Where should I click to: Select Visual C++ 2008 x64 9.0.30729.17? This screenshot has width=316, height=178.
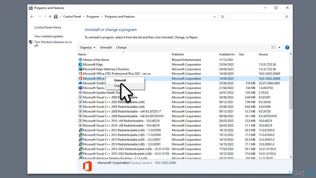pyautogui.click(x=183, y=112)
